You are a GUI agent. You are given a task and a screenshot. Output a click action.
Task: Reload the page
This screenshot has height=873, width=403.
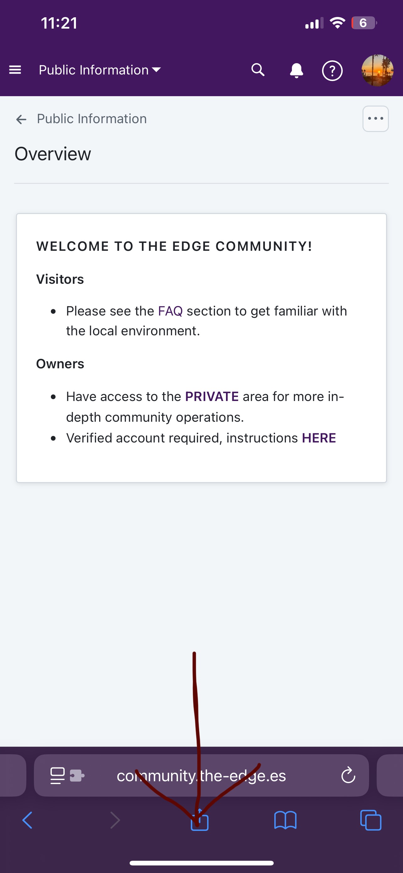(348, 775)
